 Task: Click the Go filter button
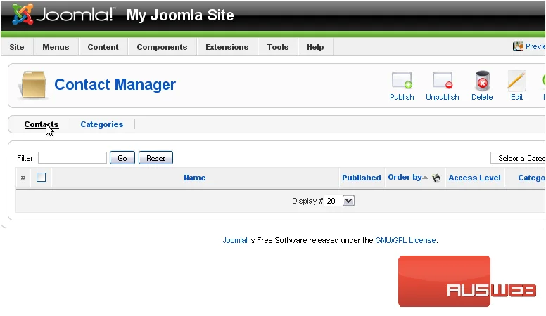click(x=122, y=158)
